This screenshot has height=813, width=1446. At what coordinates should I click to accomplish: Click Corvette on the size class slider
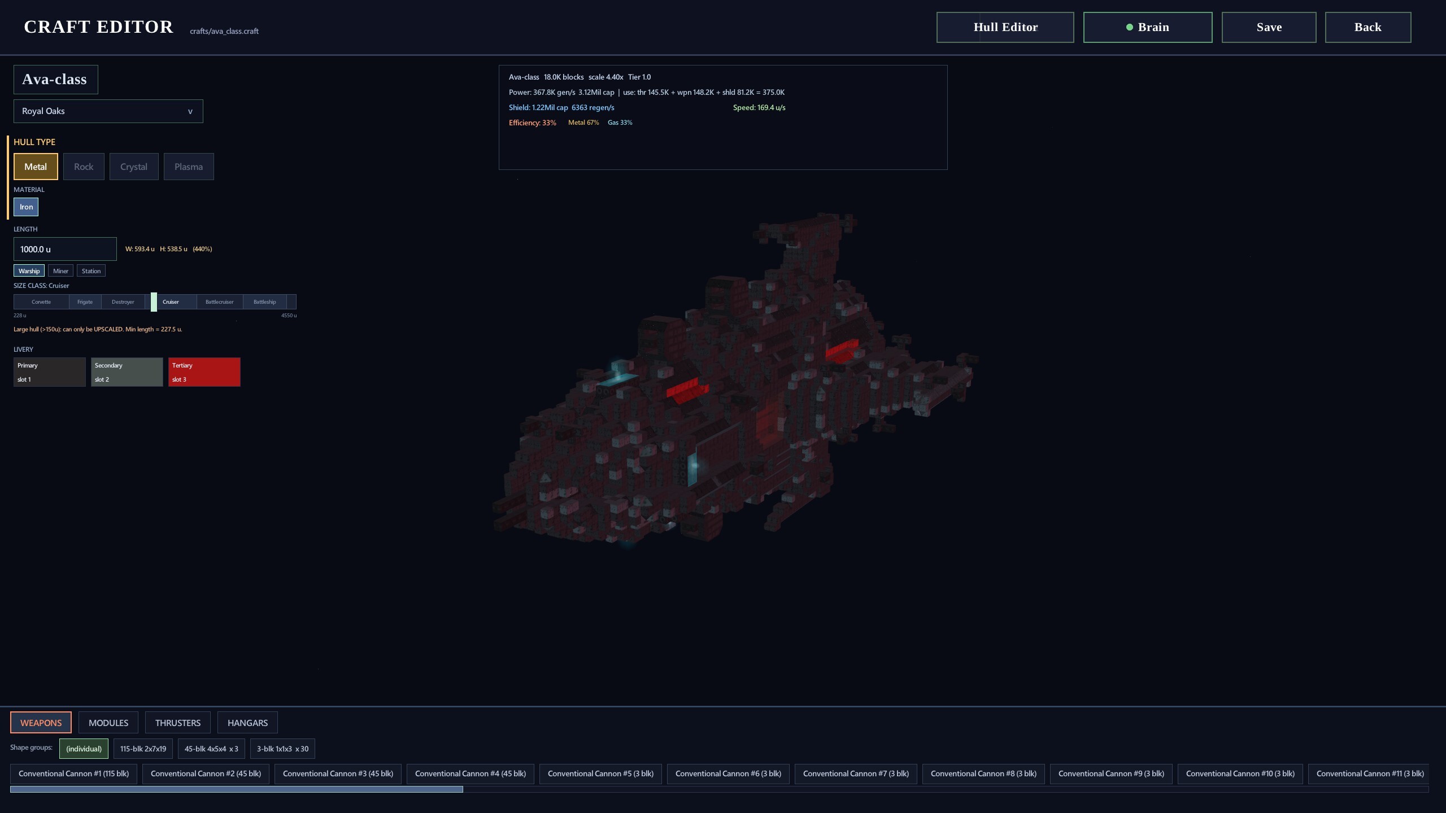click(x=41, y=302)
